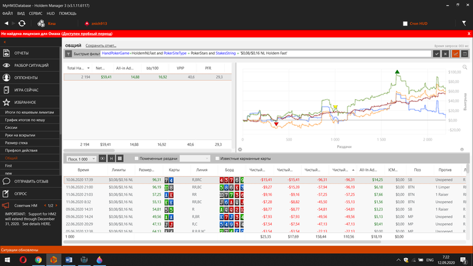Toggle the eye view button in hands toolbar
This screenshot has width=473, height=266.
click(102, 159)
